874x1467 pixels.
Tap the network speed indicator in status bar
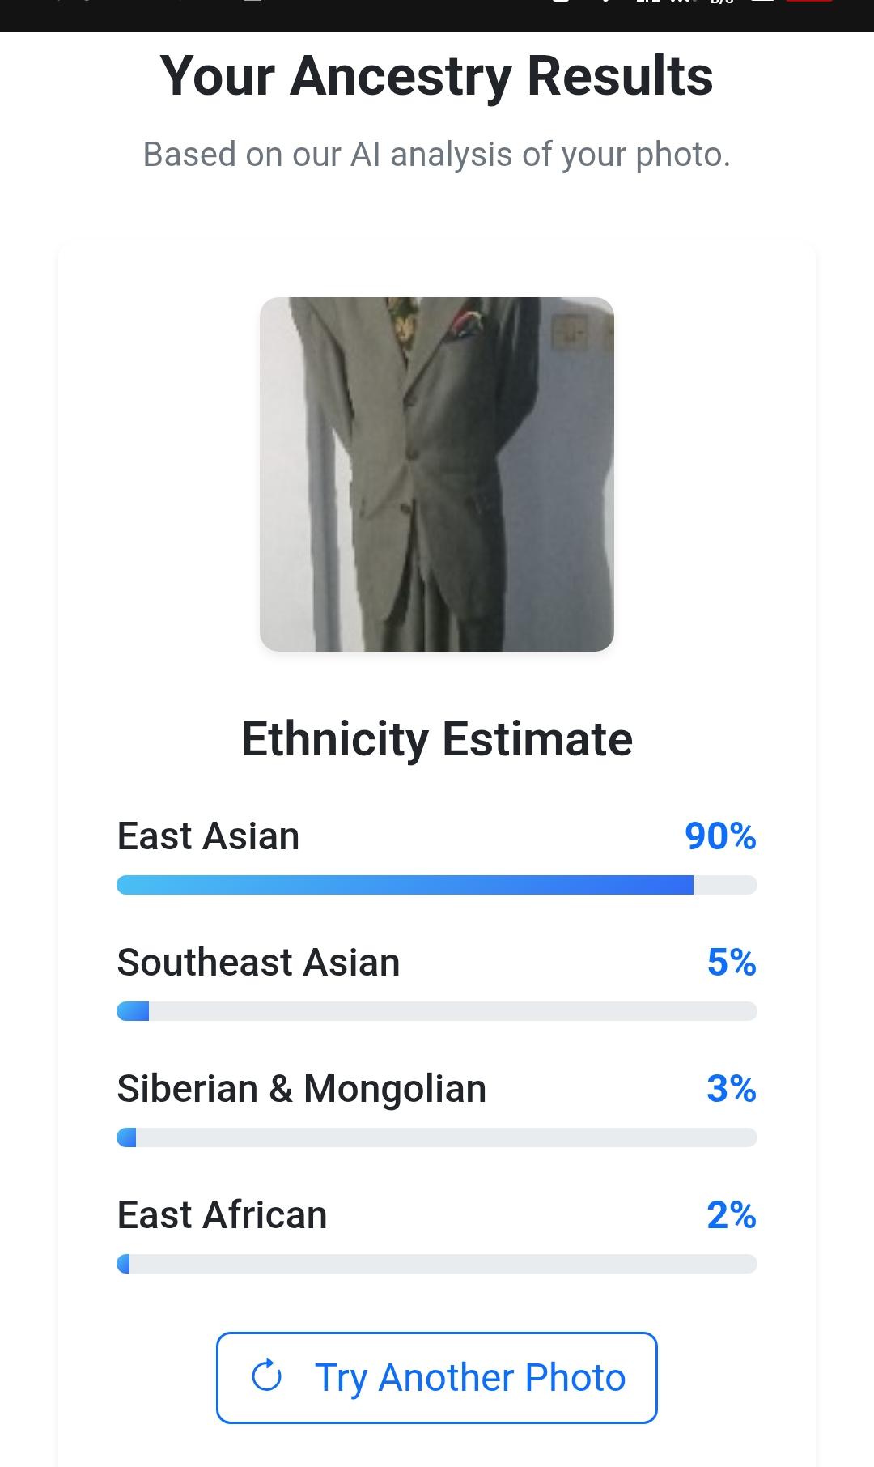click(x=721, y=3)
